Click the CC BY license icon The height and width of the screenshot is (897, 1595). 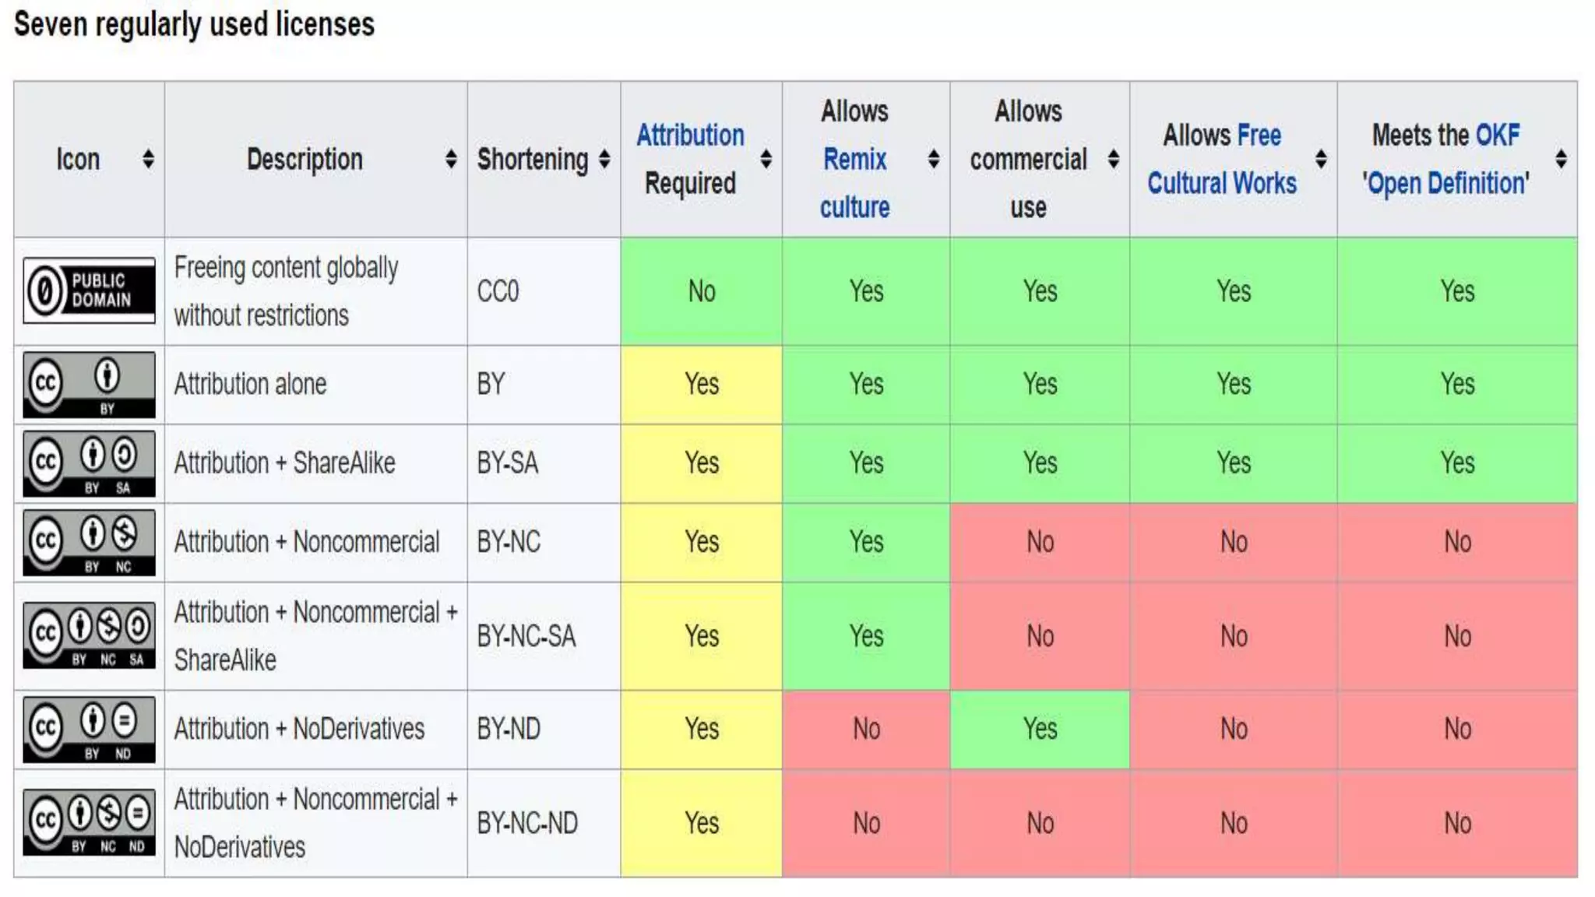(x=89, y=385)
